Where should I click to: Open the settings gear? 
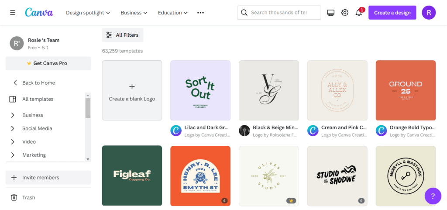(x=345, y=13)
